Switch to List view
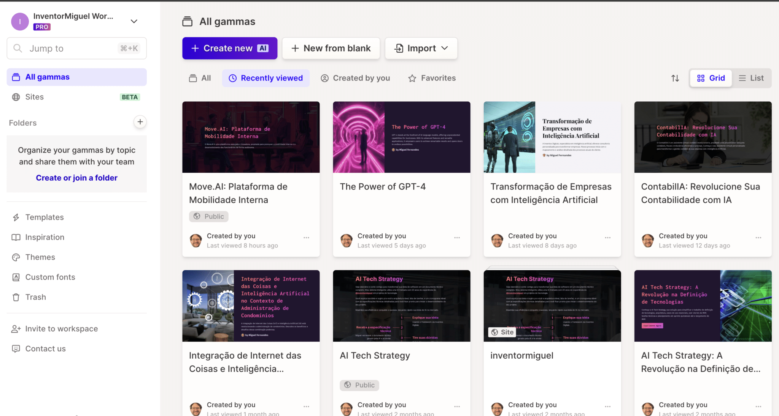The height and width of the screenshot is (416, 779). point(751,78)
